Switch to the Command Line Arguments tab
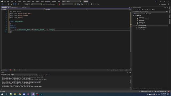This screenshot has width=171, height=96. (155, 89)
